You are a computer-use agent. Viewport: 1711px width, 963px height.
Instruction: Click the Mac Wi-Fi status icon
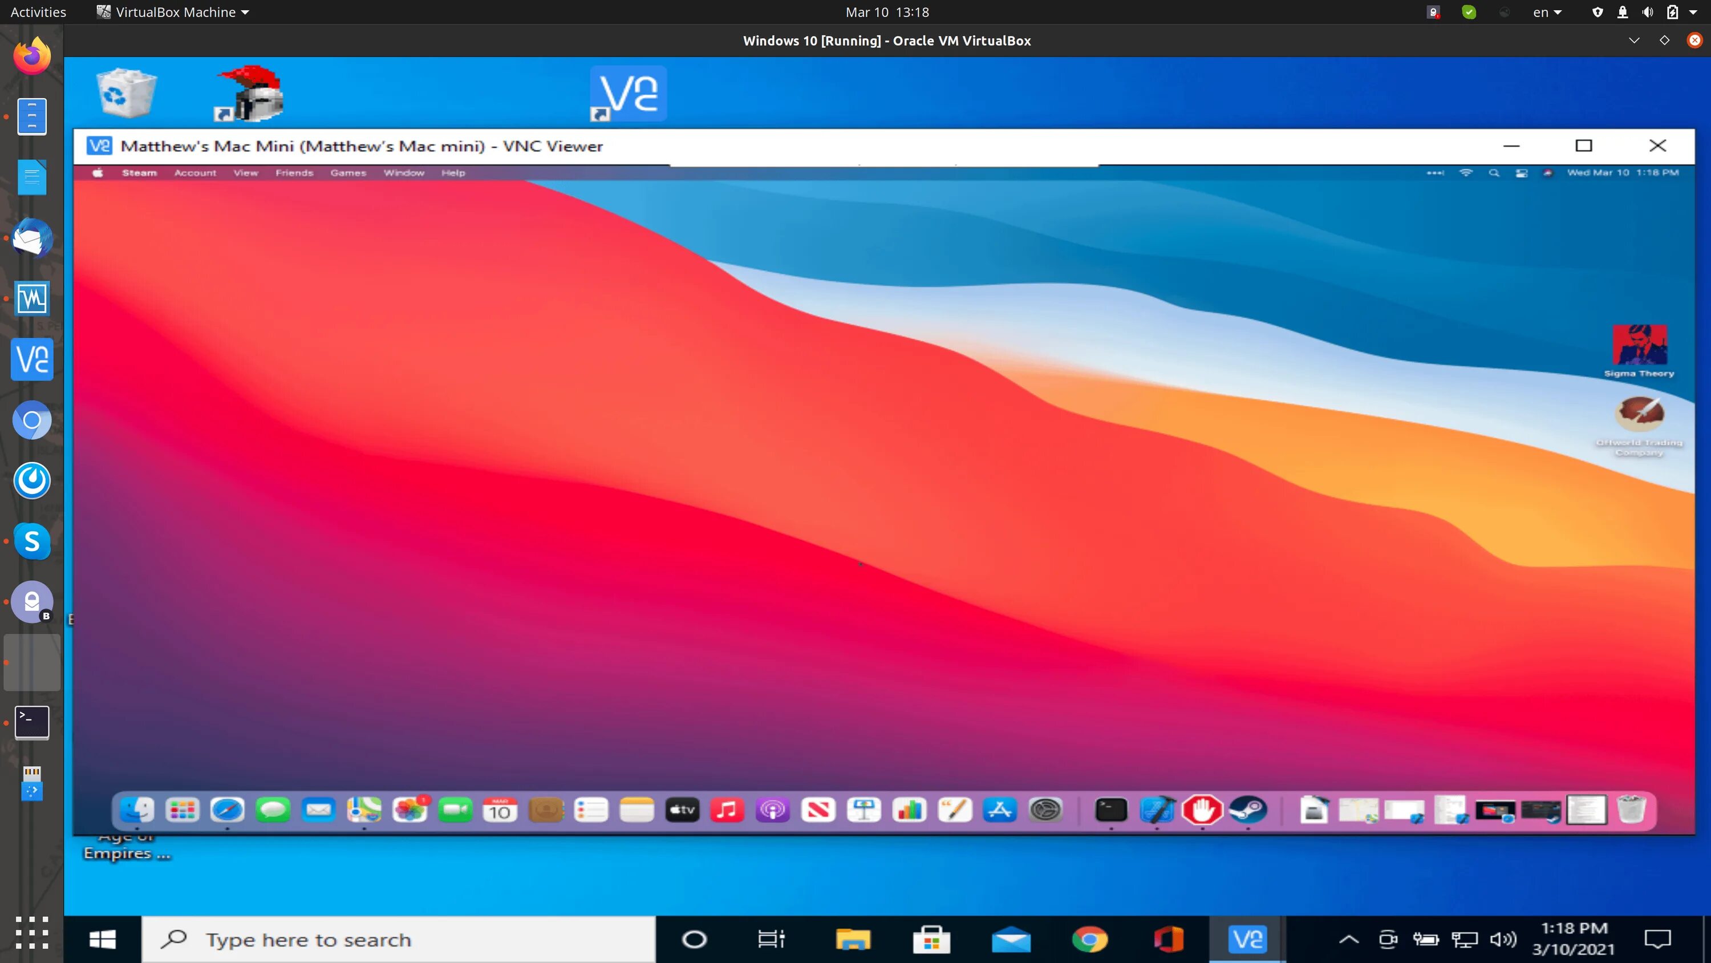[x=1465, y=173]
